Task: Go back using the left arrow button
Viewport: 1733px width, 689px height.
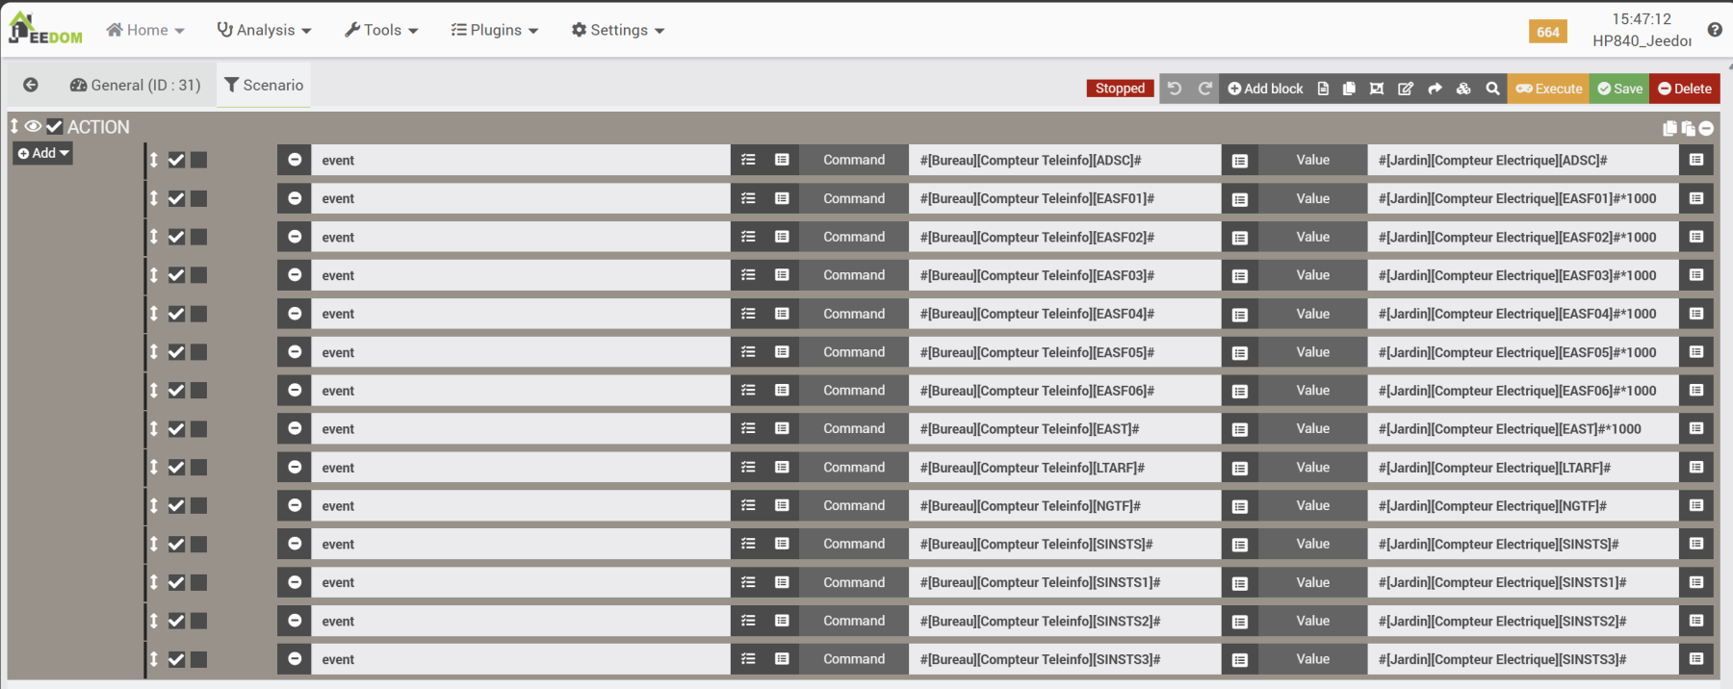Action: 31,85
